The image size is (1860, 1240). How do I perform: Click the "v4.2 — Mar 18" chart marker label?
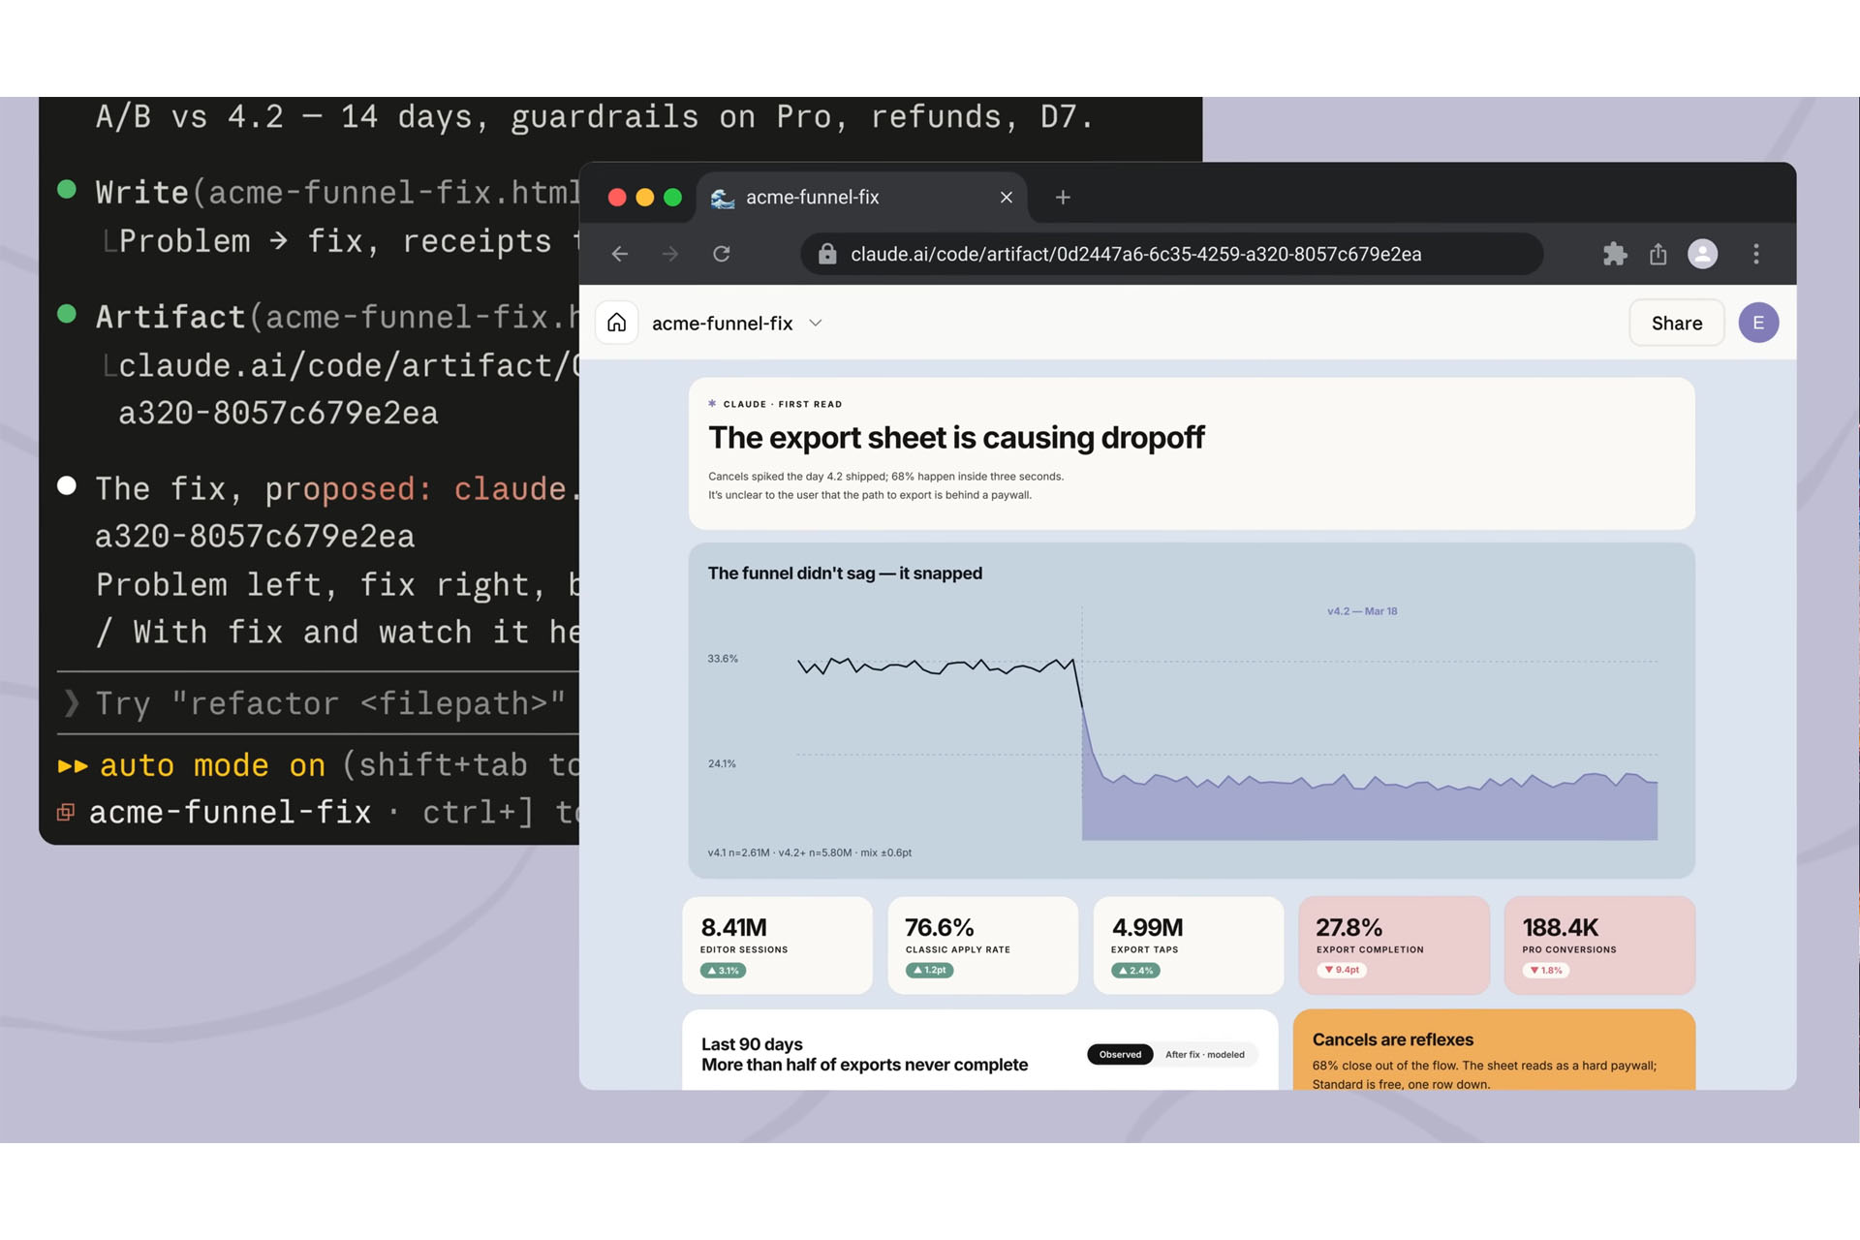click(x=1362, y=611)
